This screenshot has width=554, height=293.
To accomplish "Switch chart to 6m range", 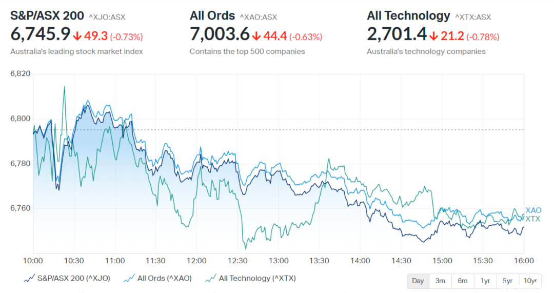I will (x=463, y=281).
